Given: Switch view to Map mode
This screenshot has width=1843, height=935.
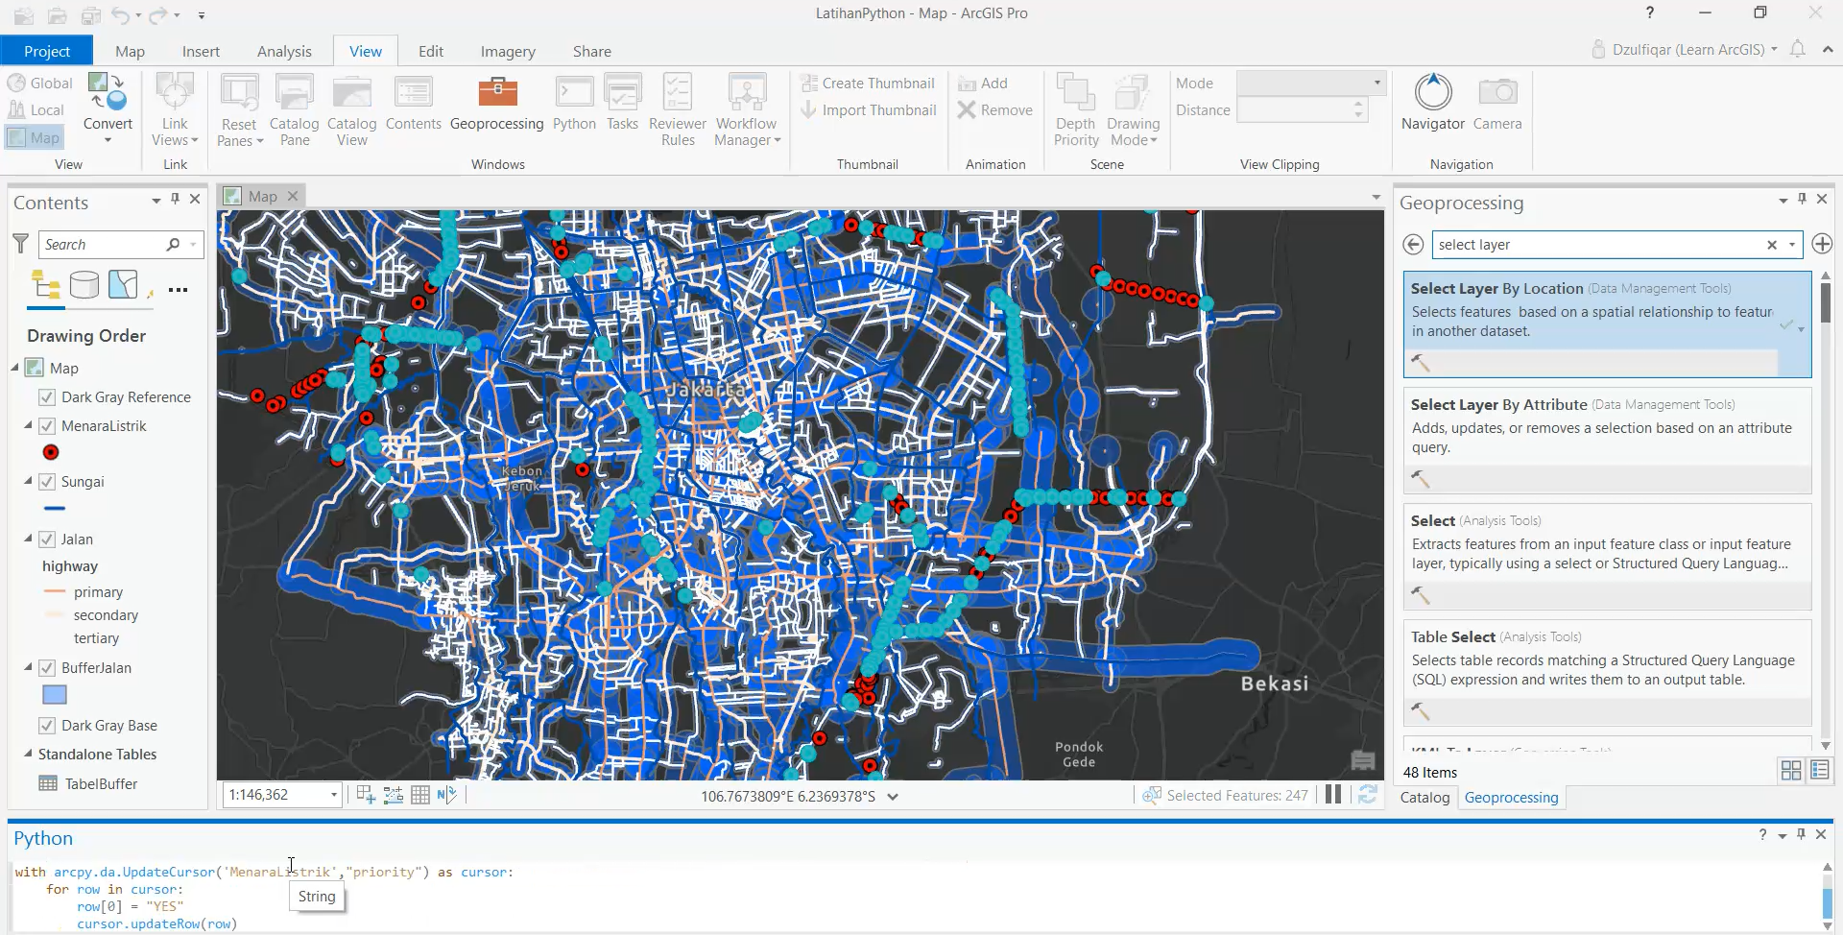Looking at the screenshot, I should point(35,137).
